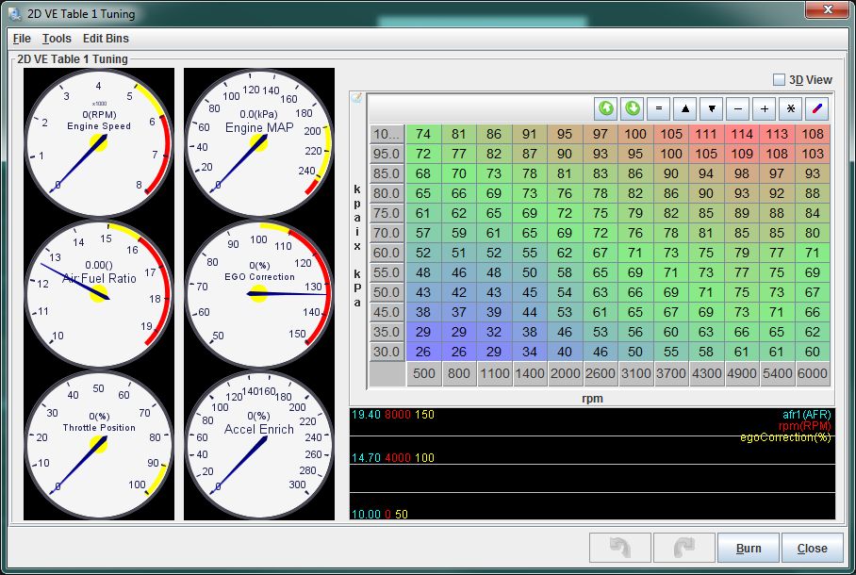Click the application icon in title bar
Image resolution: width=856 pixels, height=575 pixels.
tap(15, 13)
